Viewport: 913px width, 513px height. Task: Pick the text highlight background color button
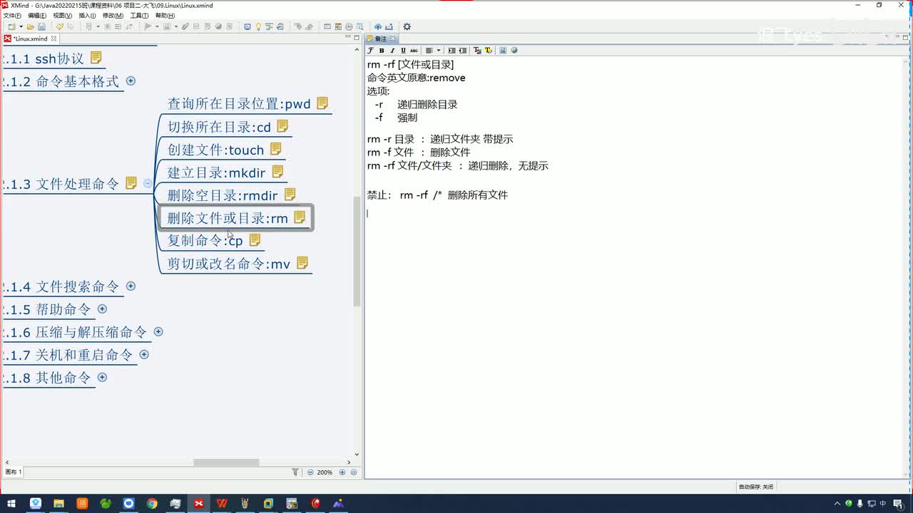pos(488,51)
